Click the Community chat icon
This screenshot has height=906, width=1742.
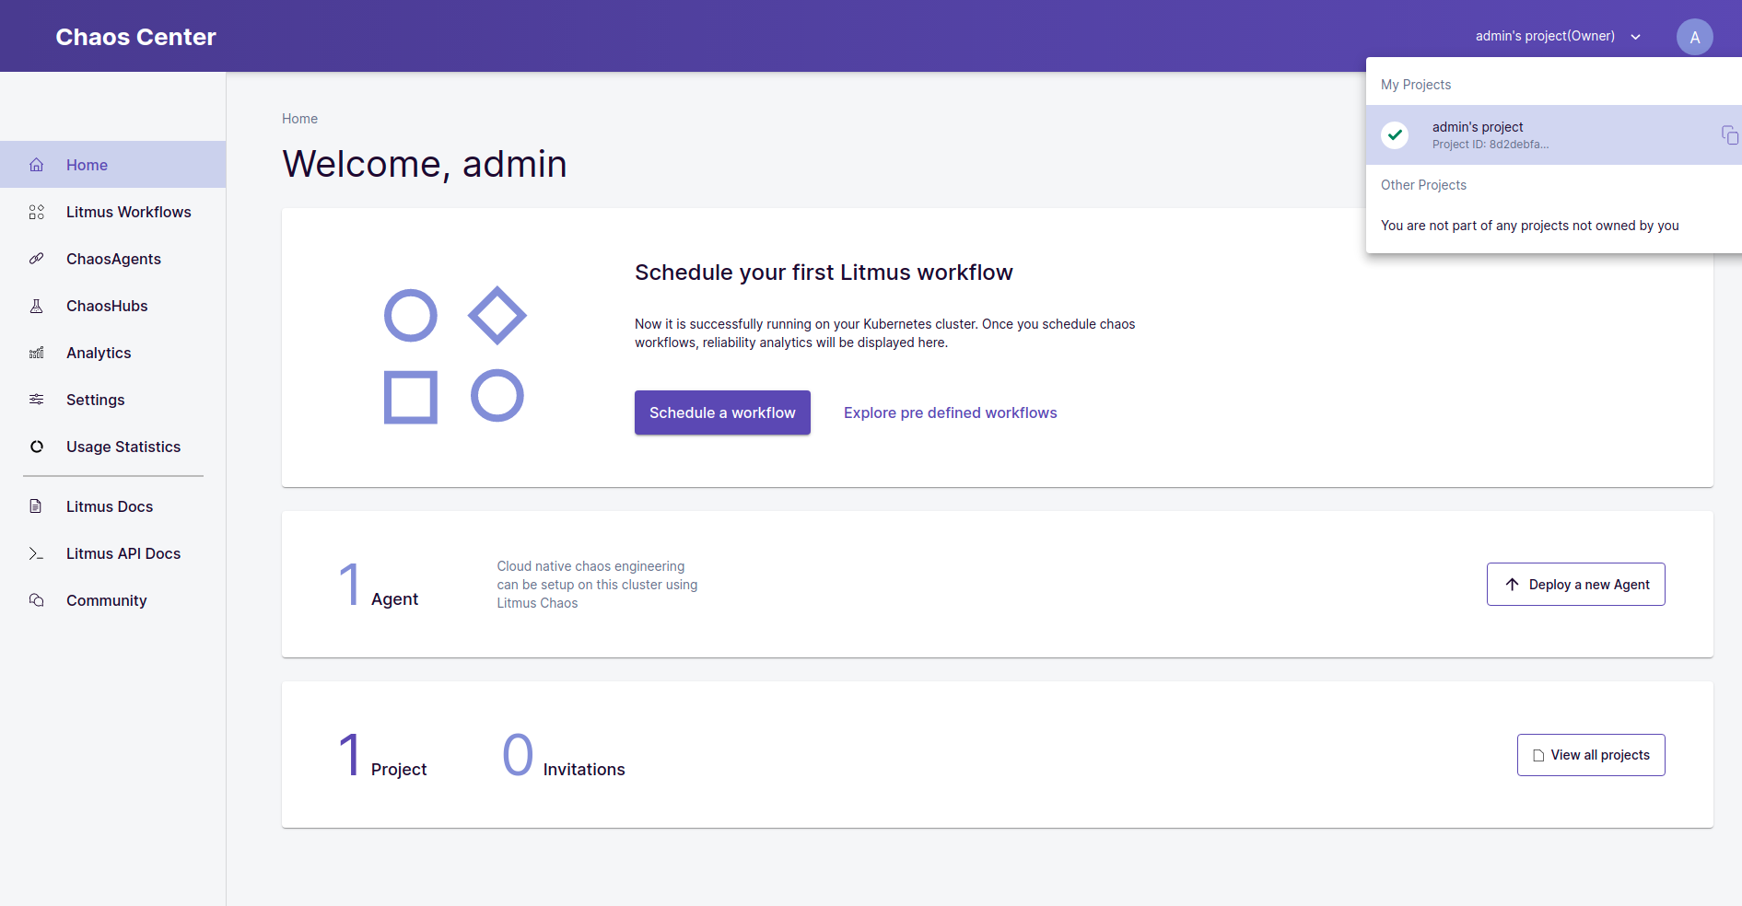36,600
